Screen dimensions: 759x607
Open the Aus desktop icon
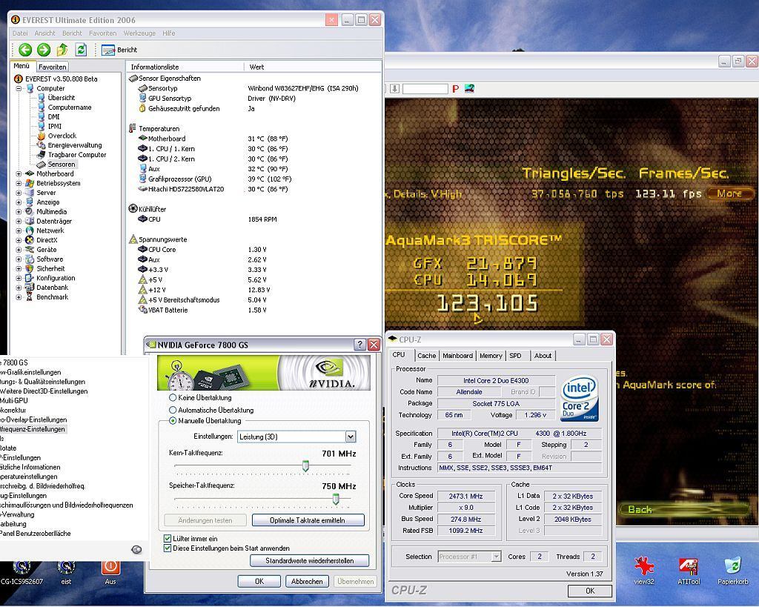pos(110,572)
